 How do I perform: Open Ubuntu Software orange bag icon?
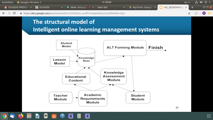[54, 116]
